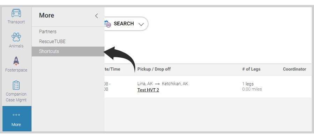314x139 pixels.
Task: Select the Animals paw icon
Action: tap(16, 37)
